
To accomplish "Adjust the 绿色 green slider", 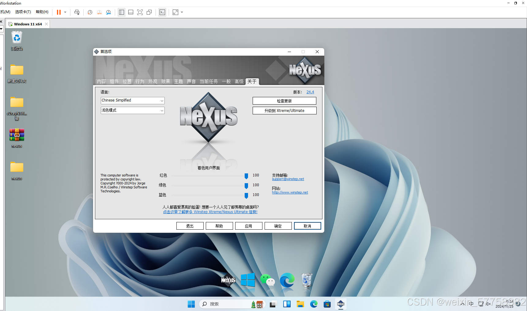I will (246, 186).
